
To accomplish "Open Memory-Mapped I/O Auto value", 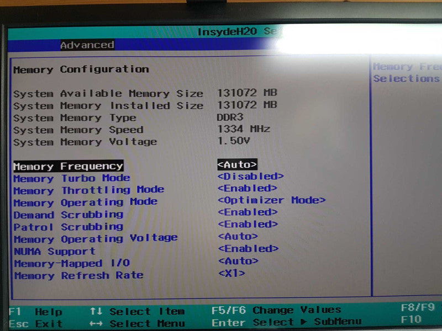I will pos(238,261).
